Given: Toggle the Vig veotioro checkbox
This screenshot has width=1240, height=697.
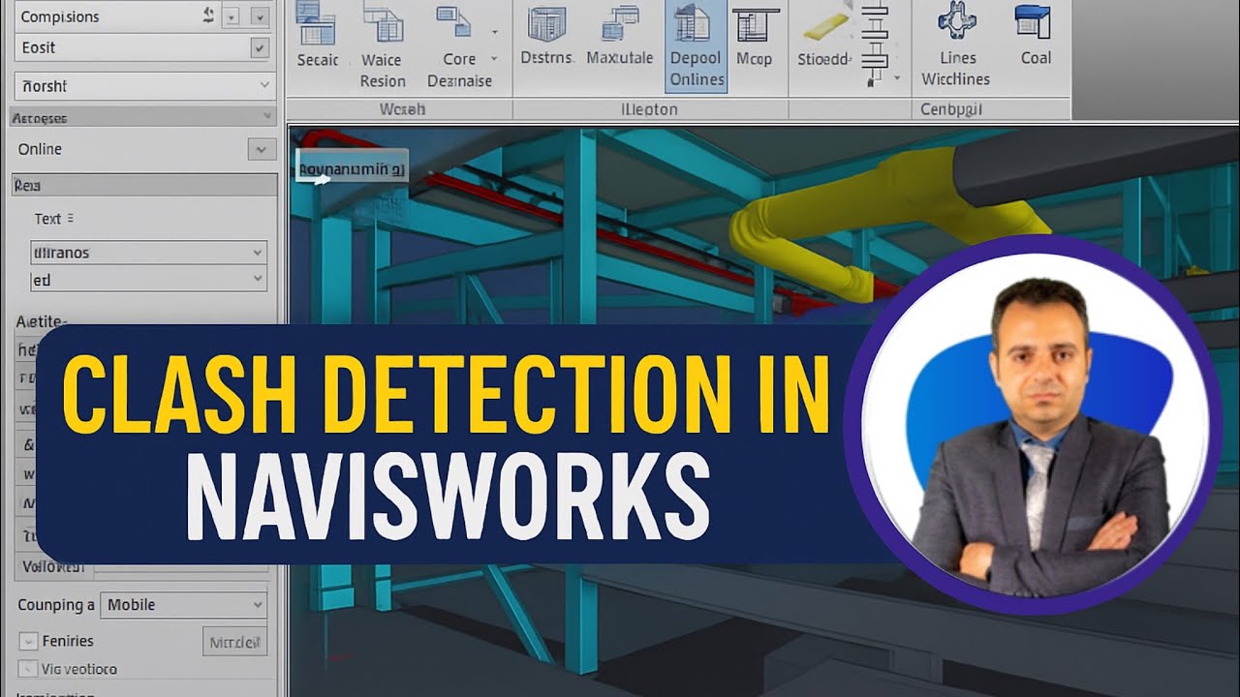Looking at the screenshot, I should (28, 668).
